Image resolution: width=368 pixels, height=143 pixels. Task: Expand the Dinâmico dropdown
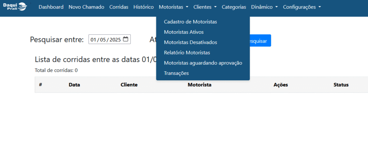coord(264,7)
